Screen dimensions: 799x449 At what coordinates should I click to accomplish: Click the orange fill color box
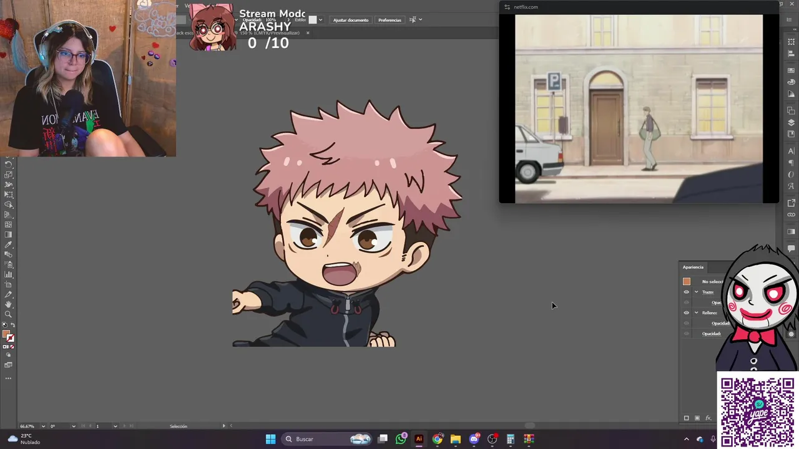tap(7, 335)
